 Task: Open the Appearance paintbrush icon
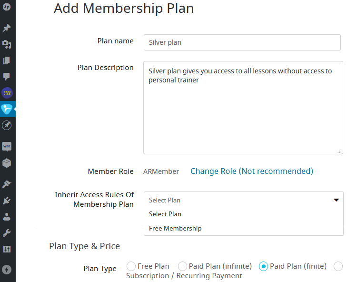click(x=7, y=184)
